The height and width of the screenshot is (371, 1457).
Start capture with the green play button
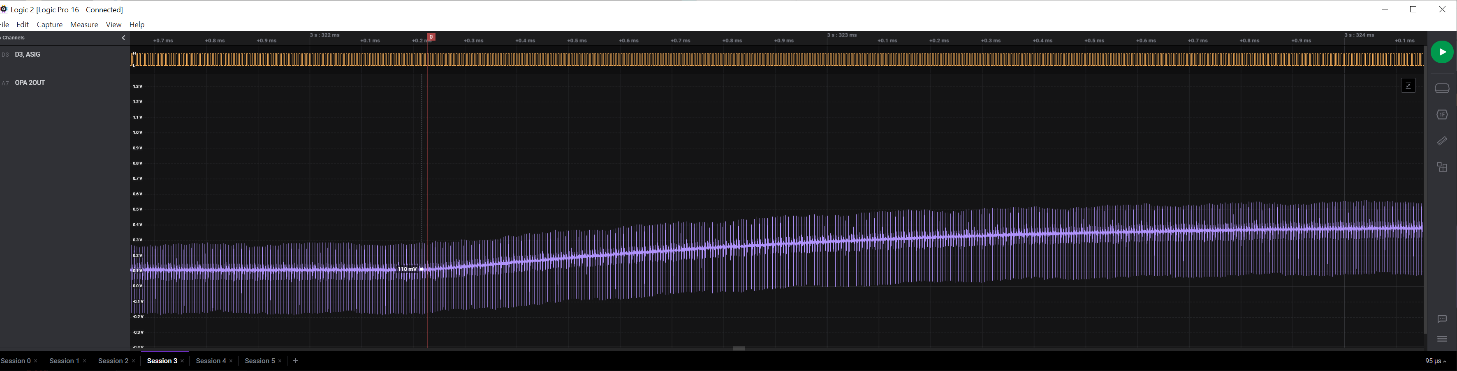[1442, 52]
